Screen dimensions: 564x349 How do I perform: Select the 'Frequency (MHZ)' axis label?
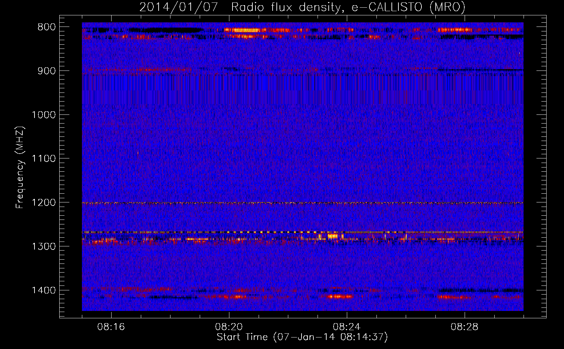tap(20, 168)
